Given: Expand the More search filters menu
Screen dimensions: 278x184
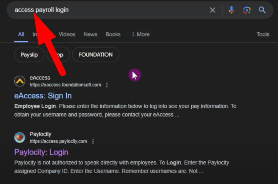Looking at the screenshot, I should pyautogui.click(x=140, y=34).
